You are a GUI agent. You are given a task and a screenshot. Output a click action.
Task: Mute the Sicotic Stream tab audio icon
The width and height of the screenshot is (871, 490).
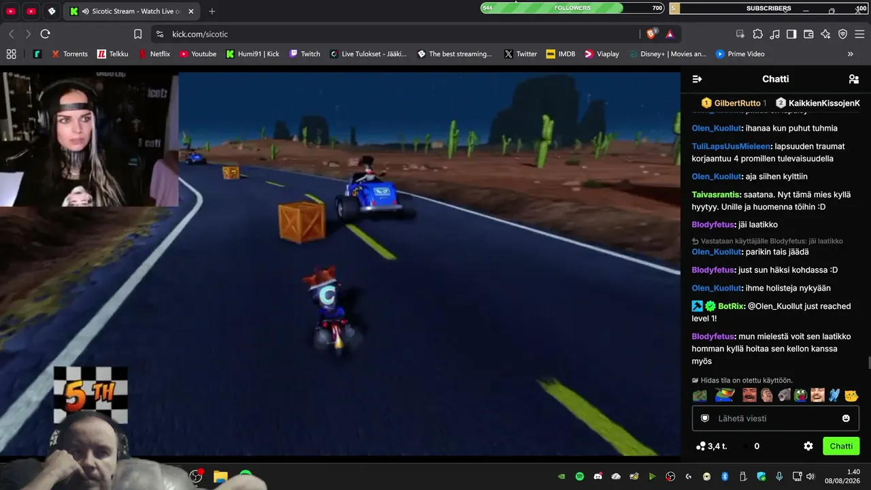tap(85, 12)
